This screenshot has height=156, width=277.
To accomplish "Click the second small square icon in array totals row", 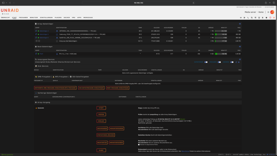I will (x=39, y=41).
